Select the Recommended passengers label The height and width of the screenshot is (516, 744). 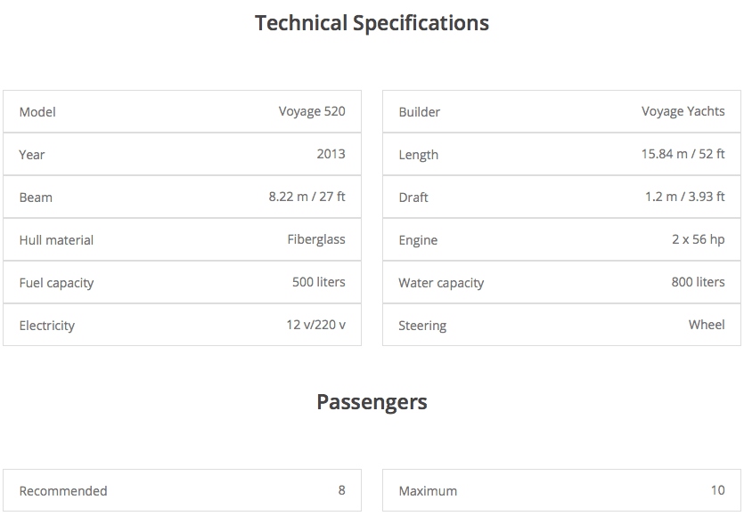tap(63, 491)
